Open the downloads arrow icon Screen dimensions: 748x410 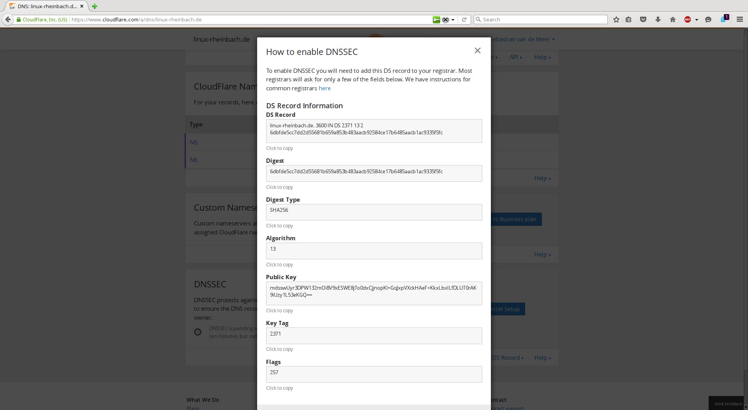click(658, 19)
